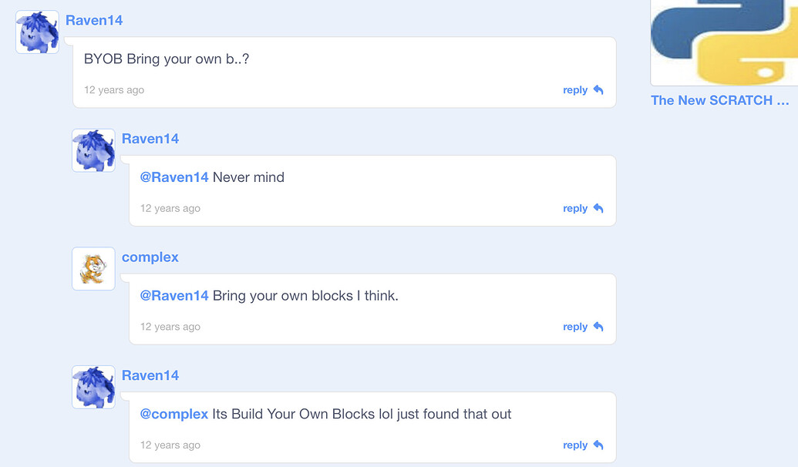Open the Python logo thumbnail in the sidebar
The image size is (798, 467).
tap(725, 42)
